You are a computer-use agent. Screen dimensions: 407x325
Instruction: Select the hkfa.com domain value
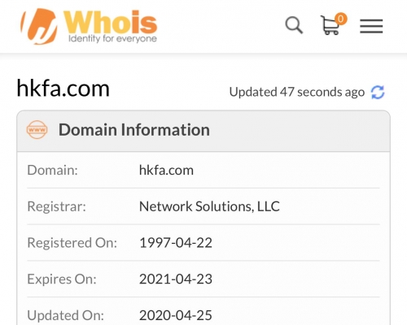pyautogui.click(x=166, y=171)
